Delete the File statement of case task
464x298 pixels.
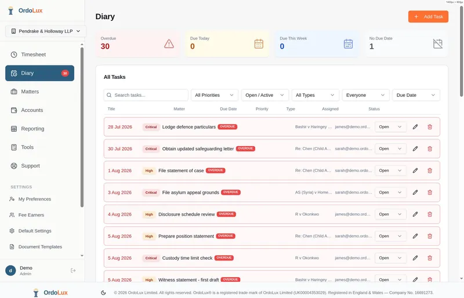point(430,170)
